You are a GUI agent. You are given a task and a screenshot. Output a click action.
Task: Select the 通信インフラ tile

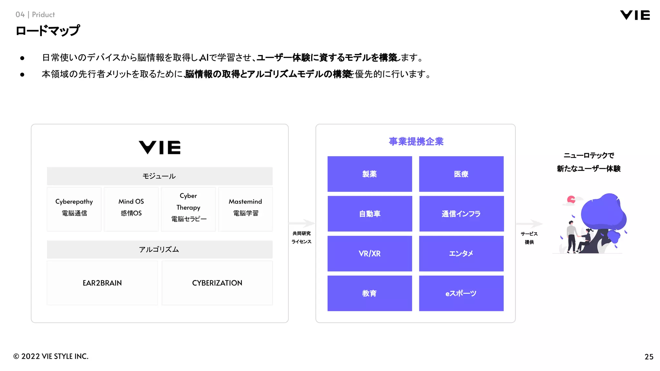[x=461, y=214]
